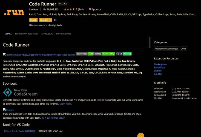Viewport: 201px width, 137px height.
Task: Click the Book for VS Code heading
Action: pos(16,125)
